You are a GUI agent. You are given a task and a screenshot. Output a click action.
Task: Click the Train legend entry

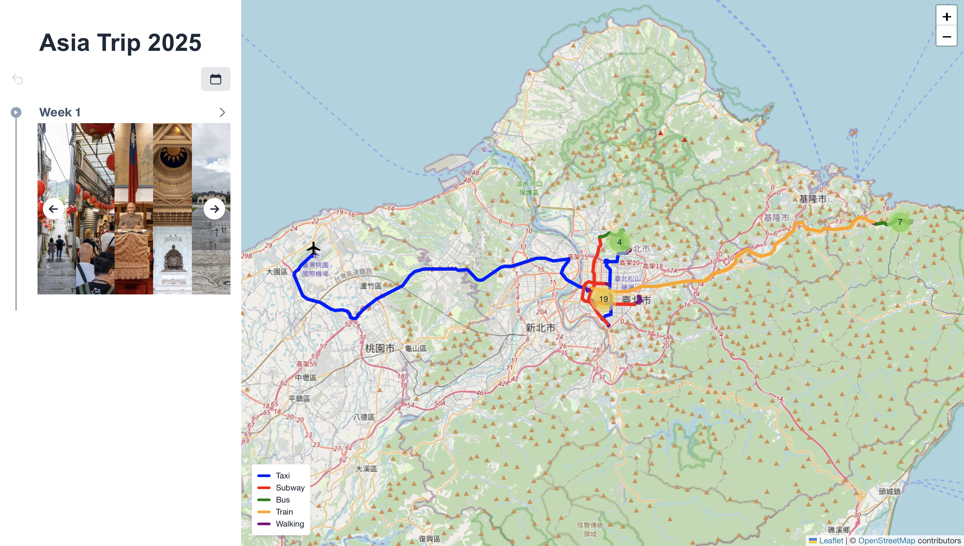[x=284, y=512]
